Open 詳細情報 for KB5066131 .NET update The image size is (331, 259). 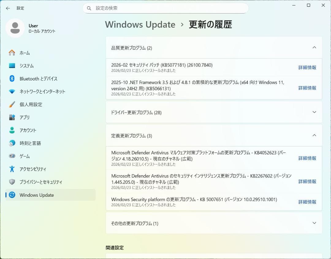307,88
